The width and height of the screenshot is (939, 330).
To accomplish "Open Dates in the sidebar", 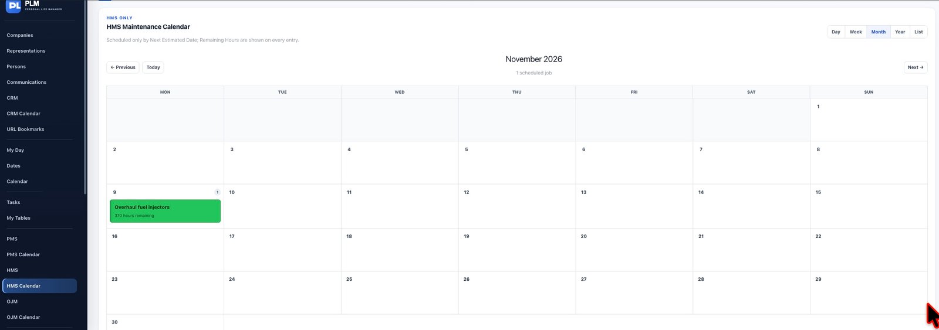I will click(x=13, y=166).
